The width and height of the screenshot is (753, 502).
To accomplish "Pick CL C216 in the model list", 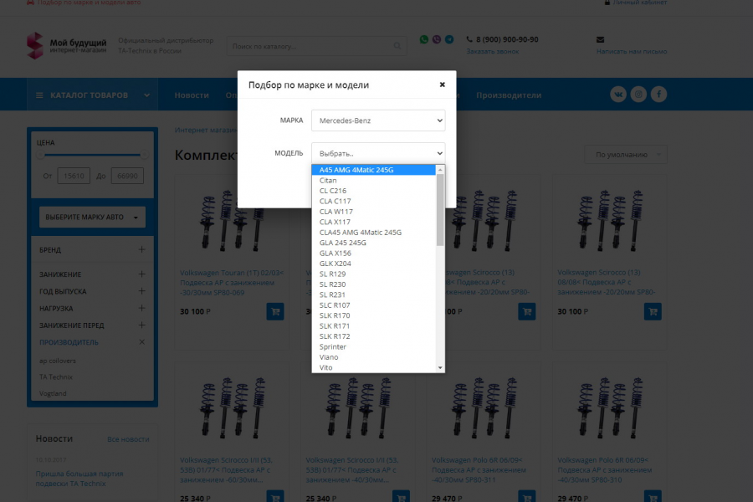I will [x=374, y=191].
